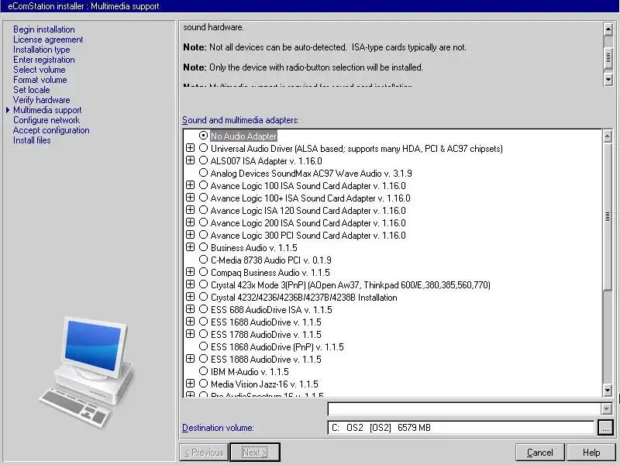Image resolution: width=620 pixels, height=465 pixels.
Task: Expand Crystal 4232/4236 Installation node
Action: click(190, 297)
